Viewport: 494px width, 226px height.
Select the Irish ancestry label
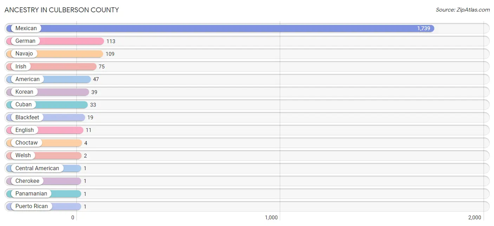(x=21, y=66)
